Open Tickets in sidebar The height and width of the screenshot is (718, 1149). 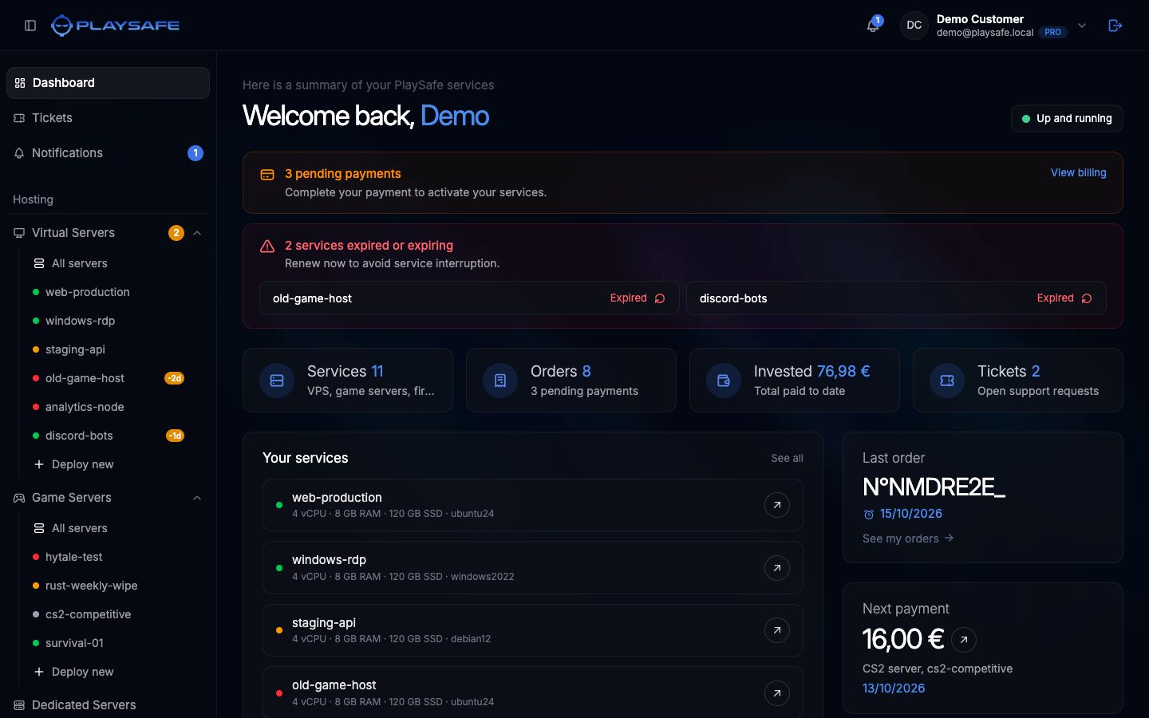pos(108,118)
